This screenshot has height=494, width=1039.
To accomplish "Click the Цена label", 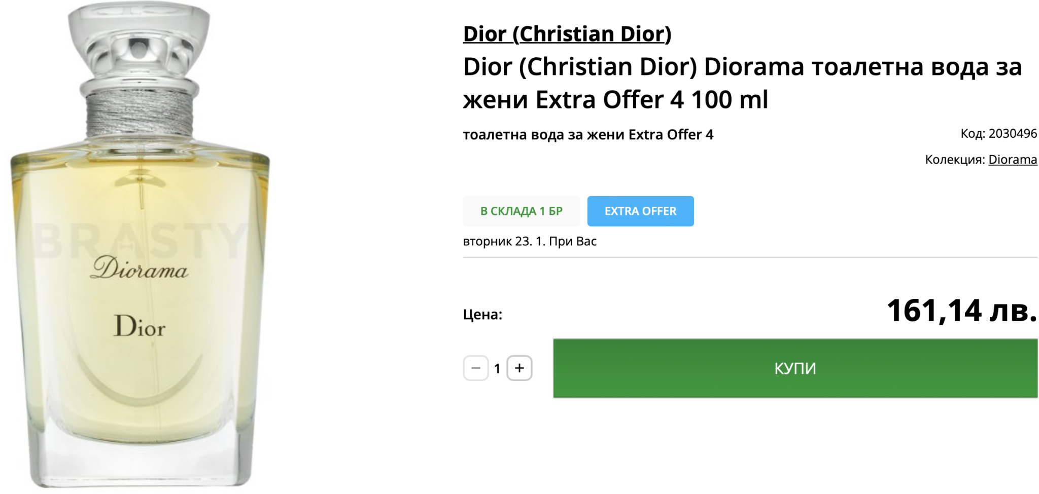I will click(x=482, y=315).
